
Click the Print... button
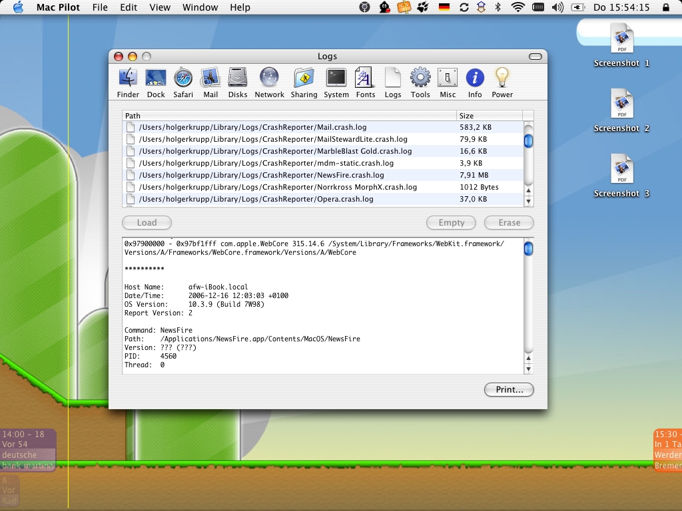510,390
